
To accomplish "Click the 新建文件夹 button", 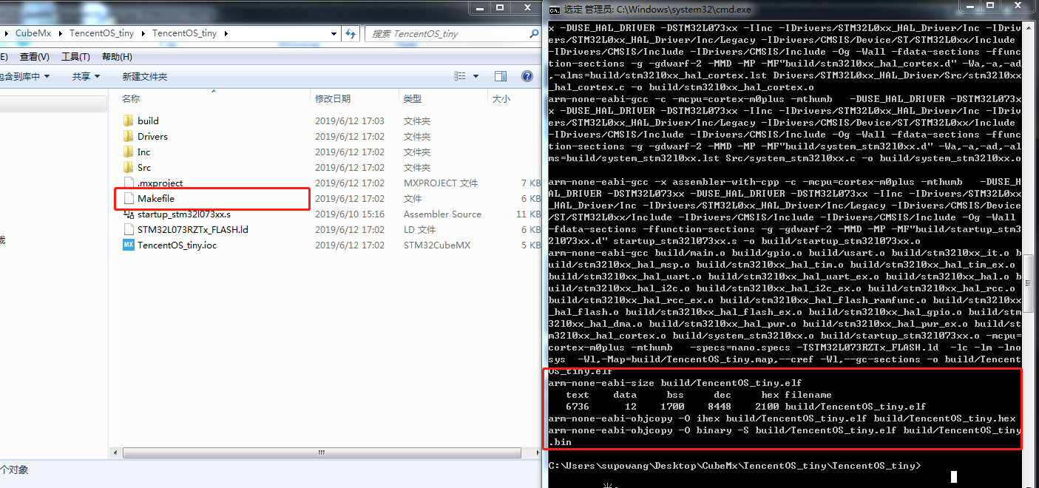I will coord(145,76).
